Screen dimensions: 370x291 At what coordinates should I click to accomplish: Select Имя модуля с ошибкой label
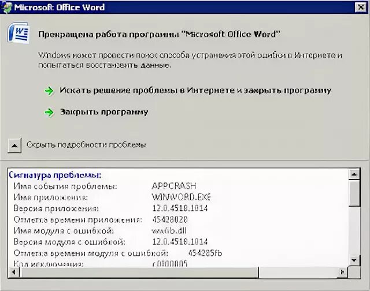pos(64,231)
